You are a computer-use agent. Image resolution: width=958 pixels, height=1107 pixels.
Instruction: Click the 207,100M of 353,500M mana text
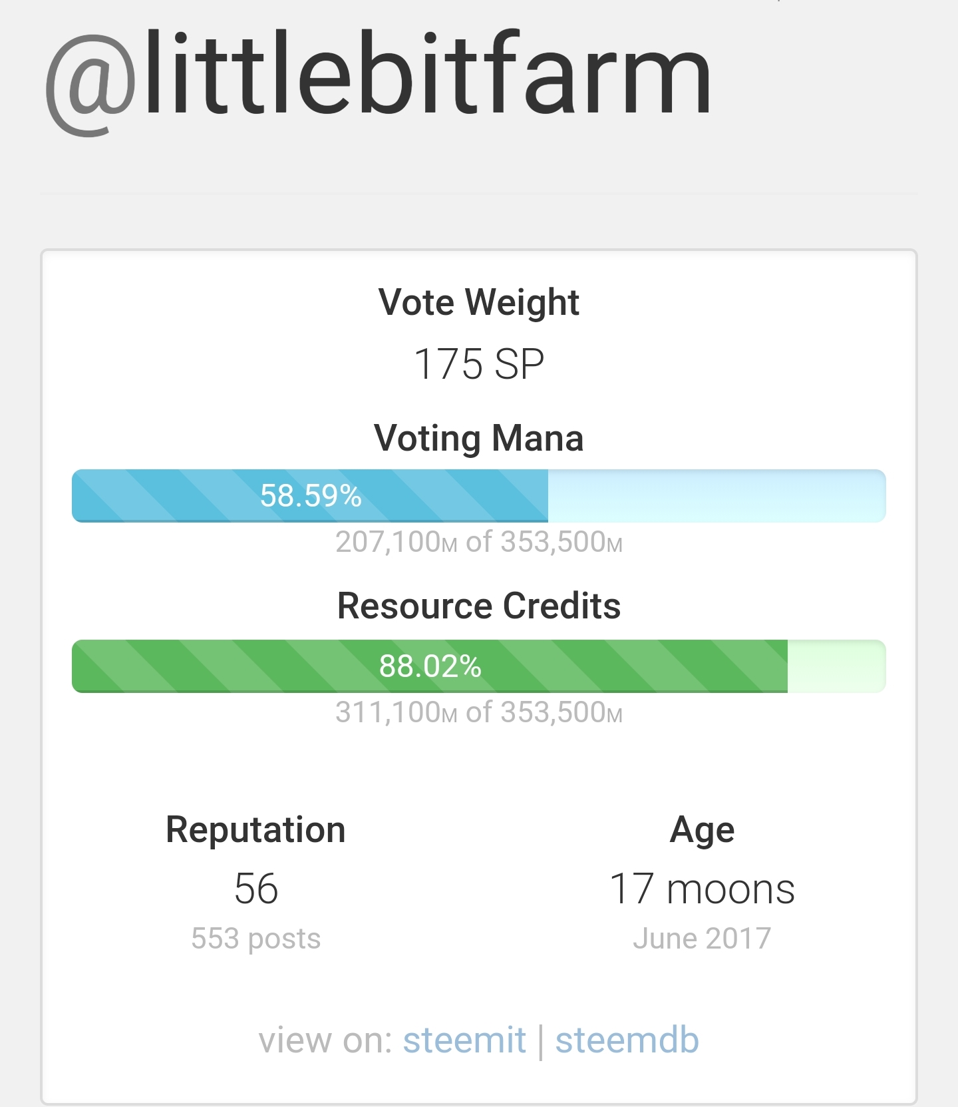(x=479, y=542)
